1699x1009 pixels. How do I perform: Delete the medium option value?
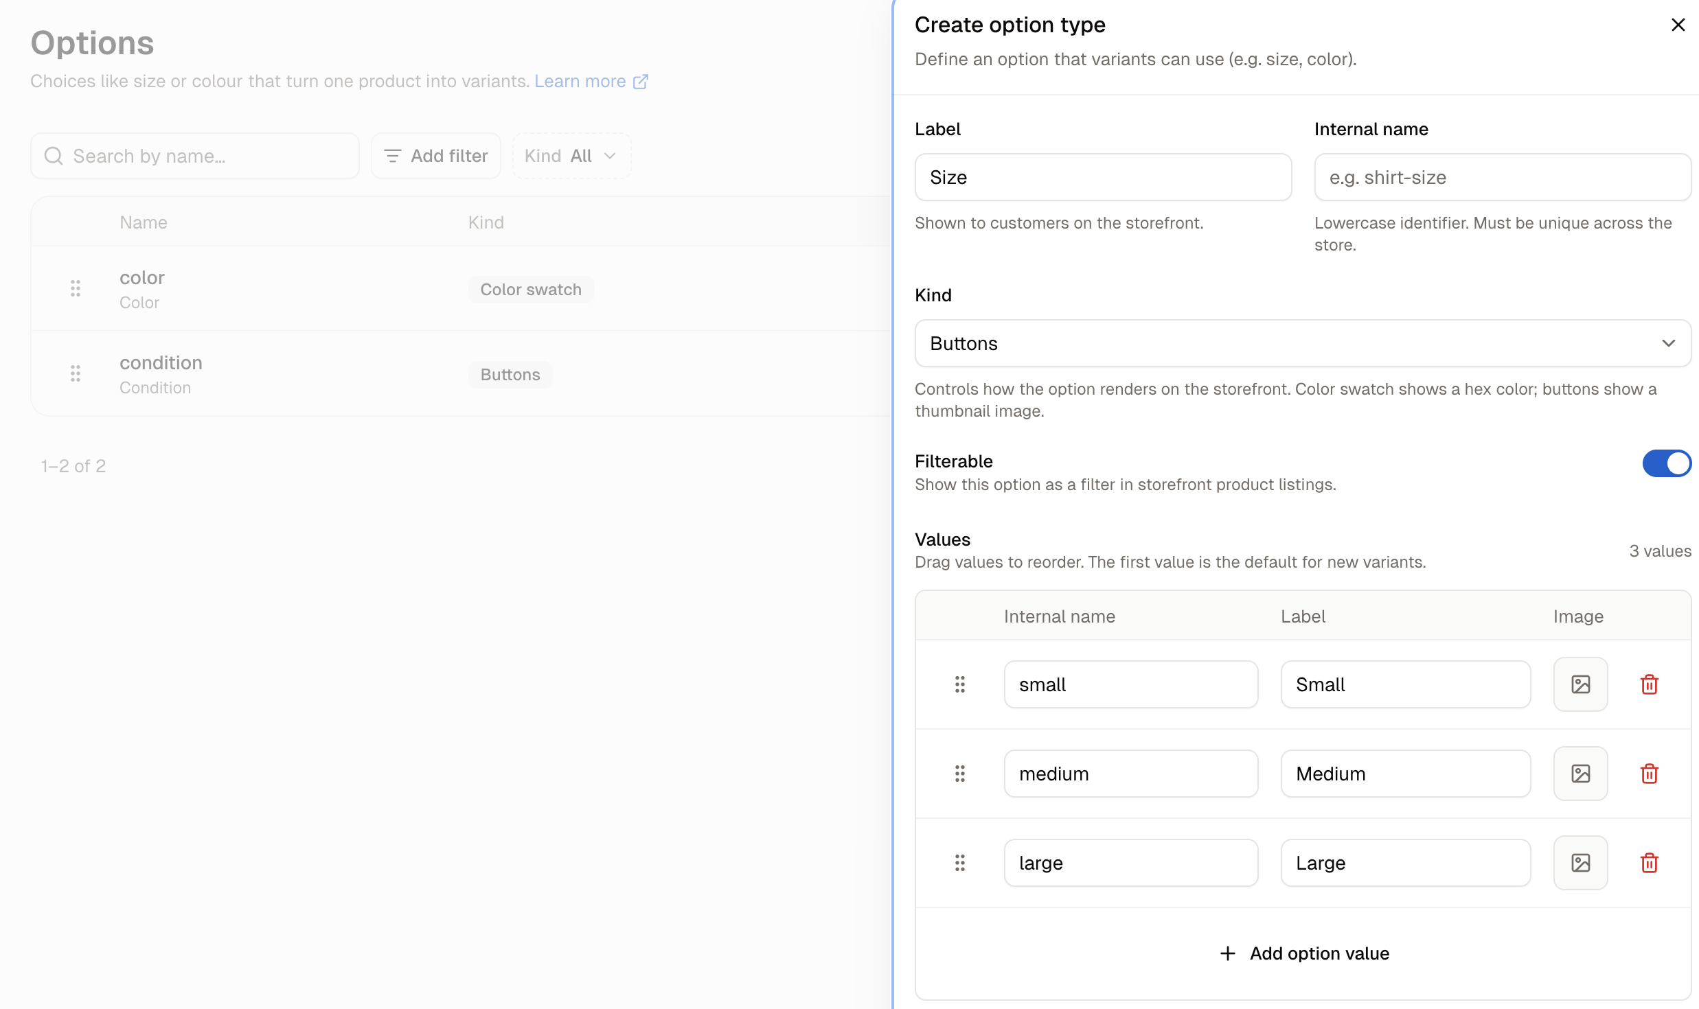point(1649,774)
